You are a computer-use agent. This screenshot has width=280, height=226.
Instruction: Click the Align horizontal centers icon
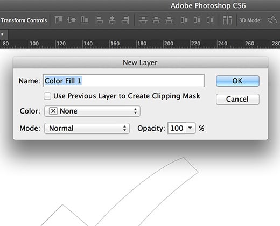coord(112,20)
